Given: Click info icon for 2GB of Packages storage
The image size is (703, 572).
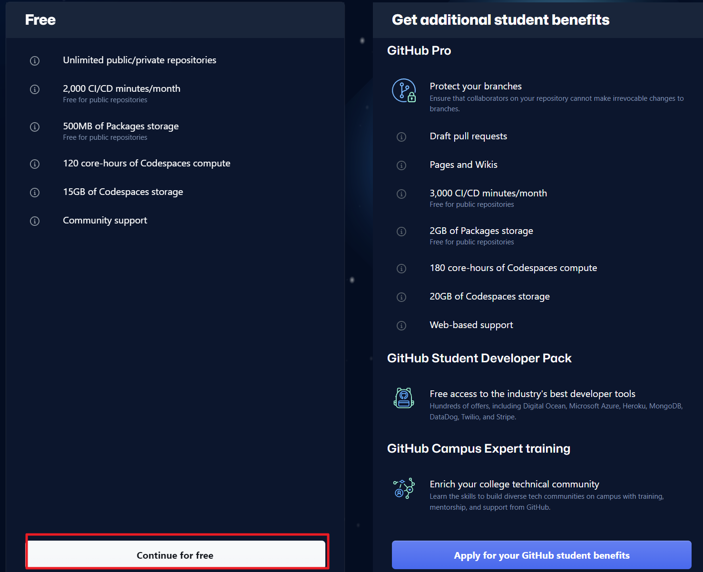Looking at the screenshot, I should (401, 232).
